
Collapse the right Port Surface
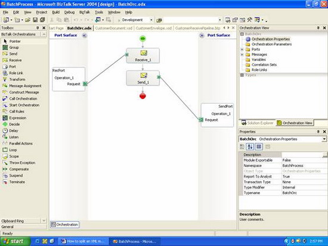202,36
